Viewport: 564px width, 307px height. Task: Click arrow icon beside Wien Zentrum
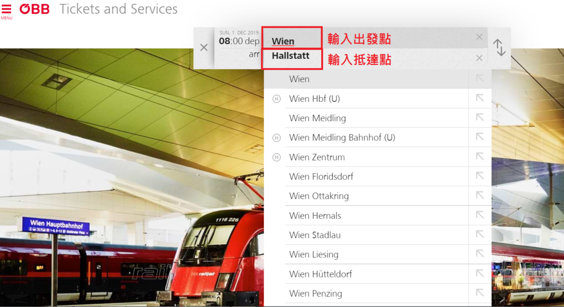point(480,157)
